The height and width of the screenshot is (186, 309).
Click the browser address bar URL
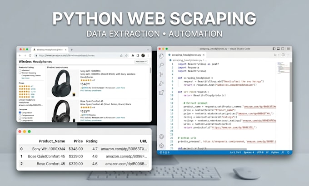point(67,56)
